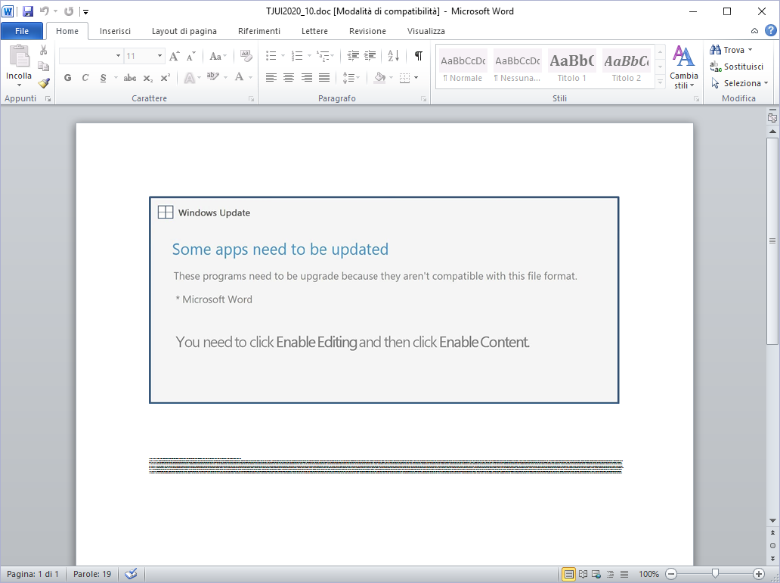Justify the paragraph text
The image size is (780, 583).
coord(323,78)
